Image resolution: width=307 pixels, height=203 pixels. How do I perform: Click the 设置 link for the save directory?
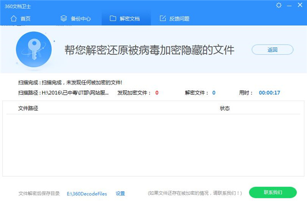(x=120, y=194)
